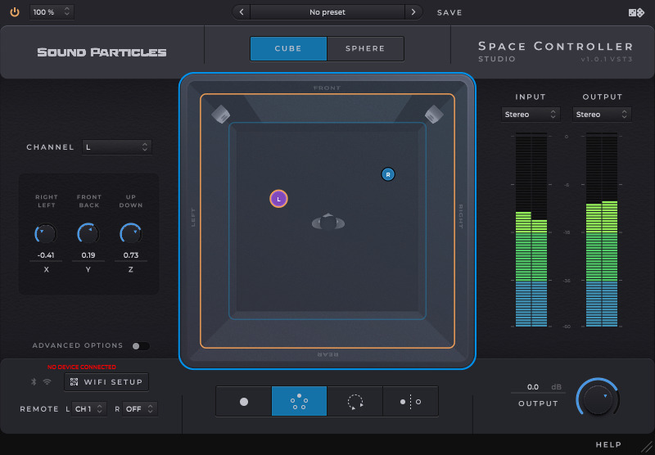655x455 pixels.
Task: Go to previous preset arrow
Action: tap(242, 12)
